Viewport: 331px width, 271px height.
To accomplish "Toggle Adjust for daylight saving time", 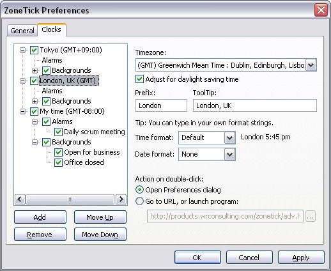I will click(139, 79).
